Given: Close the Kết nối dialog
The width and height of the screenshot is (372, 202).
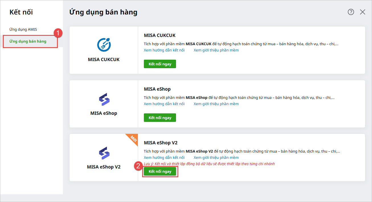Looking at the screenshot, I should 363,12.
